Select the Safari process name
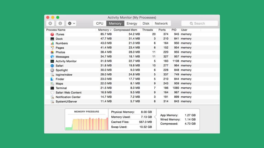 coord(59,66)
